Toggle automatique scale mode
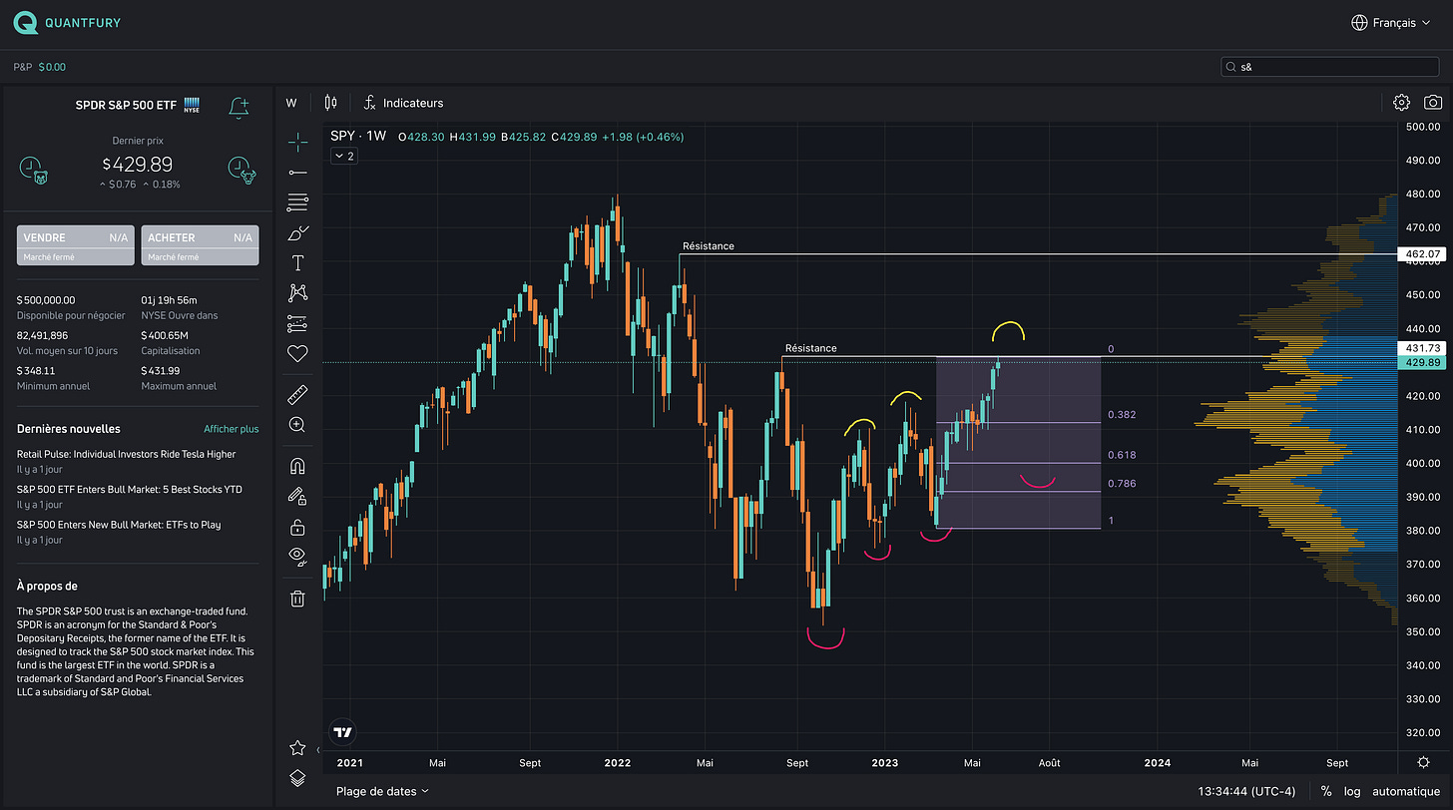This screenshot has height=810, width=1453. tap(1406, 791)
